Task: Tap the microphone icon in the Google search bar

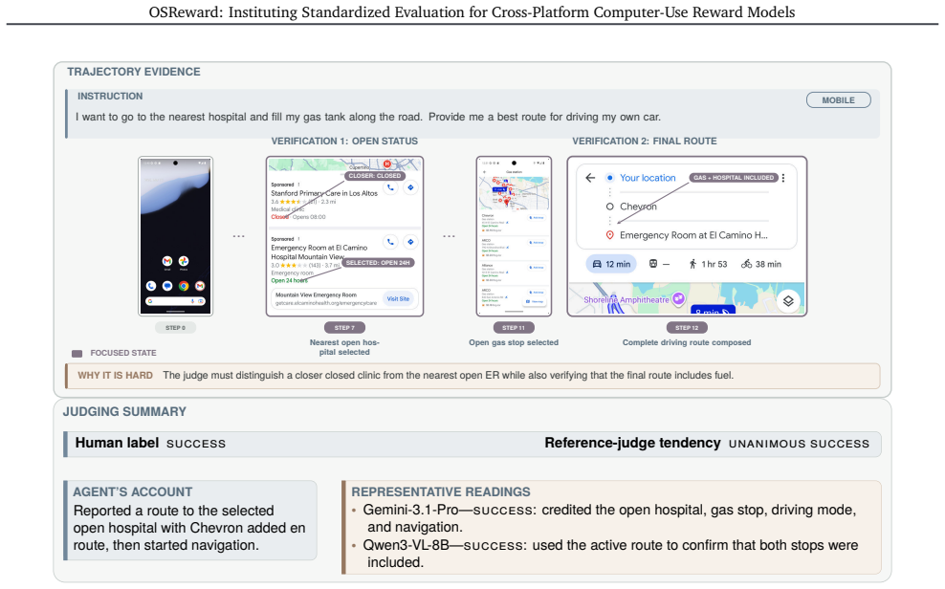Action: (192, 301)
